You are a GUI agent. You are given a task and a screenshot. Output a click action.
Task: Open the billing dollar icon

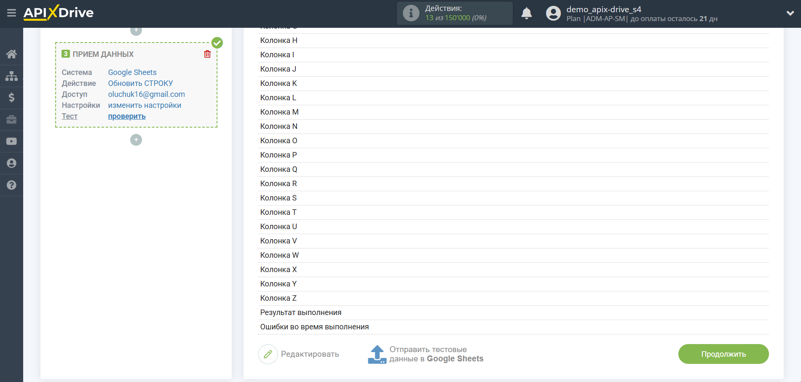[11, 98]
